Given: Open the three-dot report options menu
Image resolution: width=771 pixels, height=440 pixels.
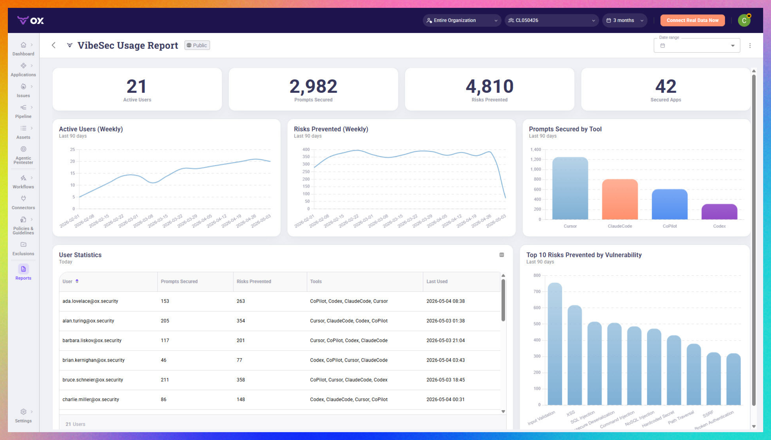Looking at the screenshot, I should pos(750,46).
